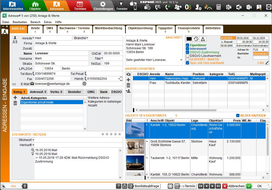Add new contact with Ansprechpartner plus icon
The image size is (272, 190).
(128, 80)
